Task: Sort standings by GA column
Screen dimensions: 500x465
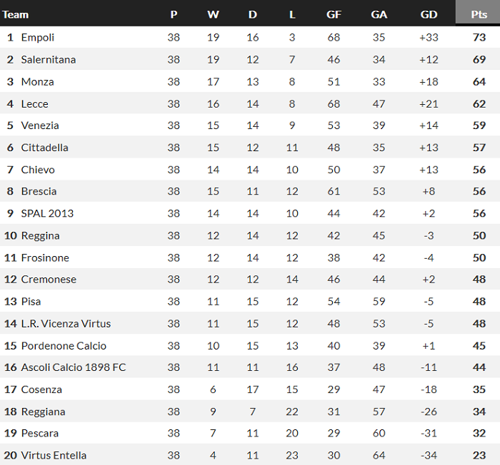Action: (379, 14)
